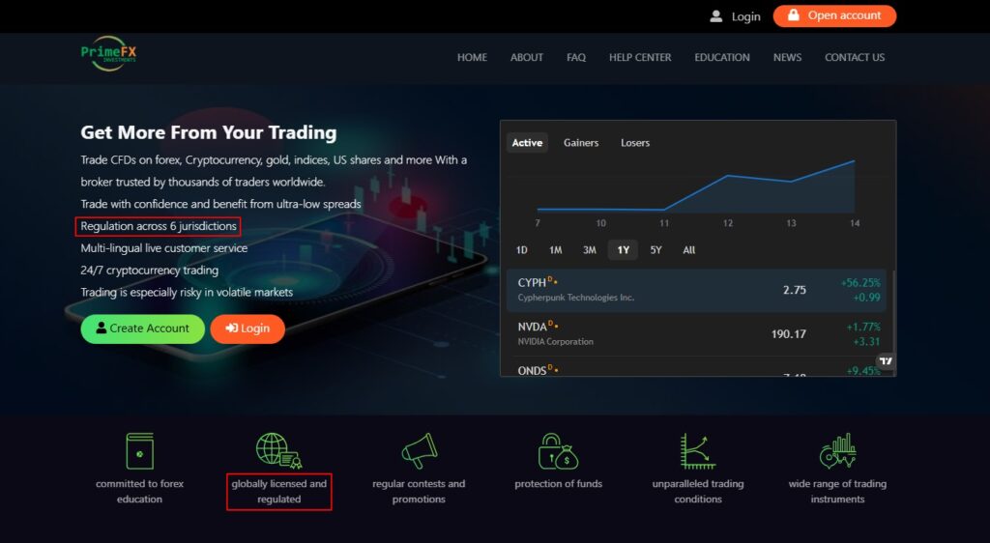Click "Regulation across 6 jurisdictions" text
This screenshot has height=543, width=990.
click(x=159, y=226)
